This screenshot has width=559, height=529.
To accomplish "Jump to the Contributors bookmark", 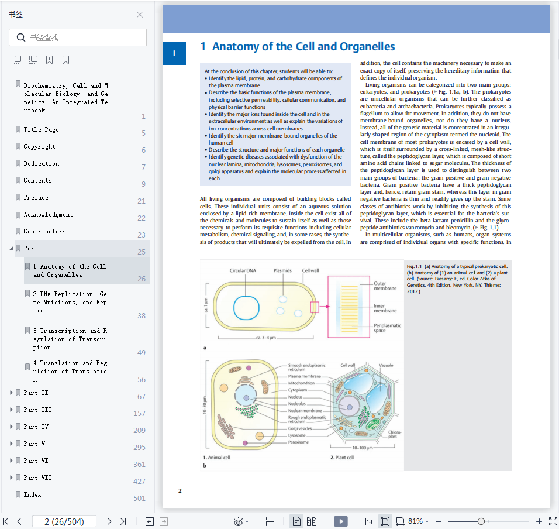I will (x=44, y=231).
